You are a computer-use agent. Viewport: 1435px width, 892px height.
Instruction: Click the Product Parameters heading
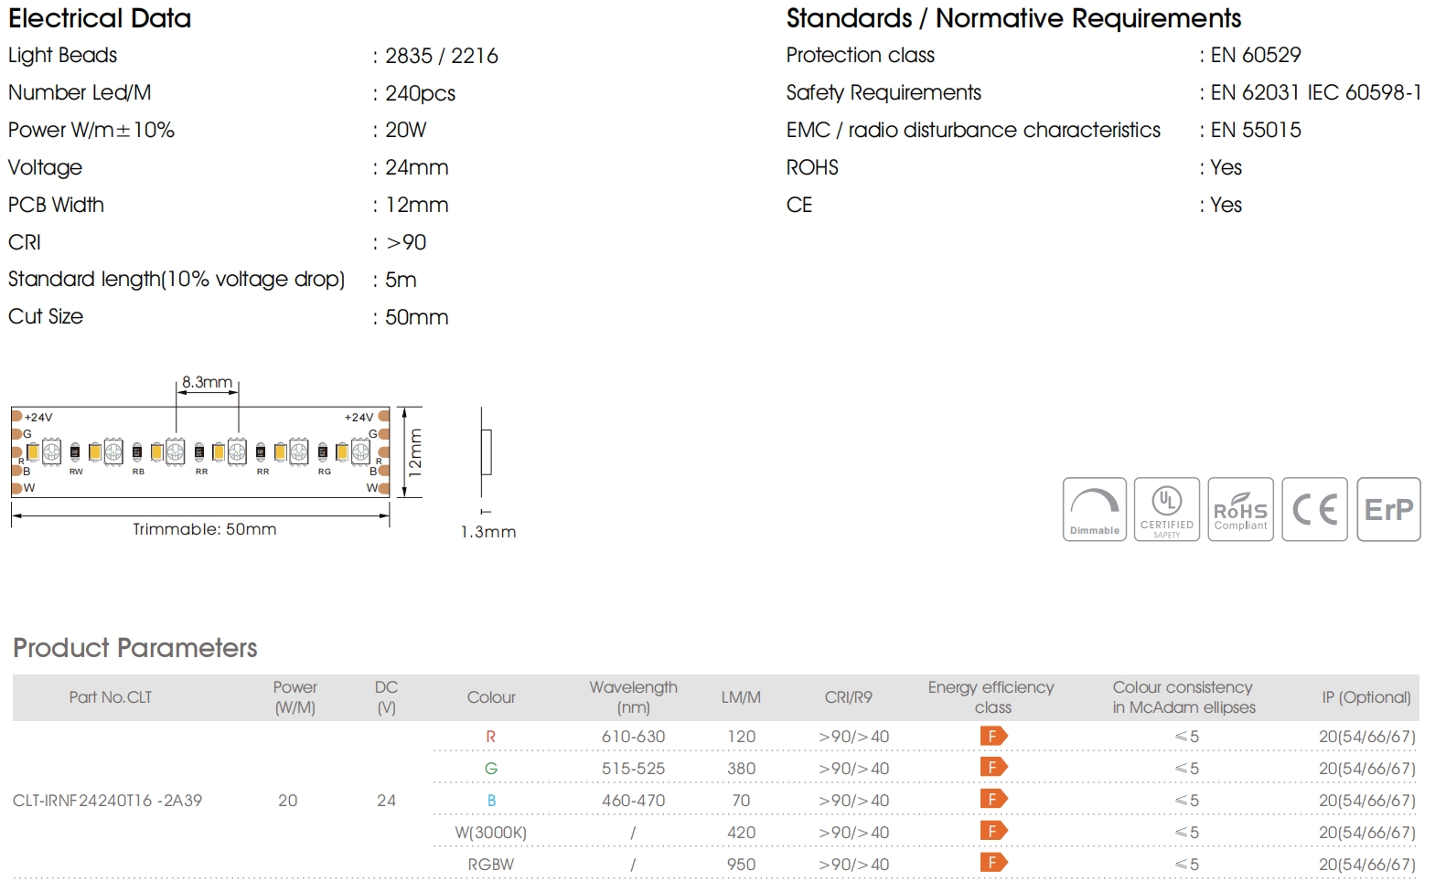point(135,648)
